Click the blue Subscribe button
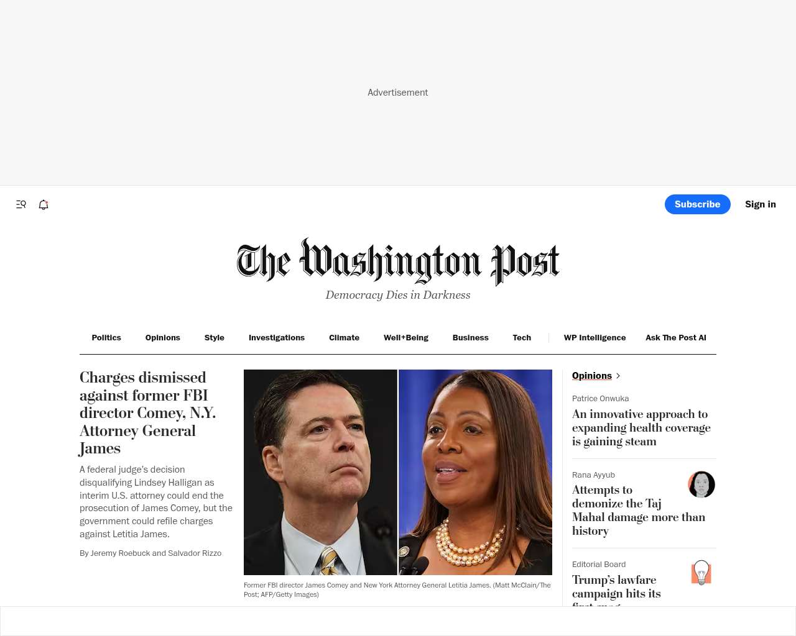Viewport: 796px width, 636px height. (698, 204)
